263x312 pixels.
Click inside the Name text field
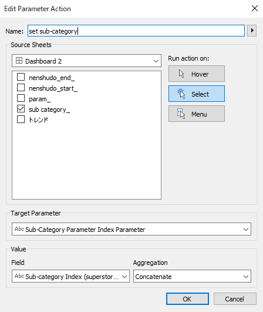pyautogui.click(x=136, y=31)
